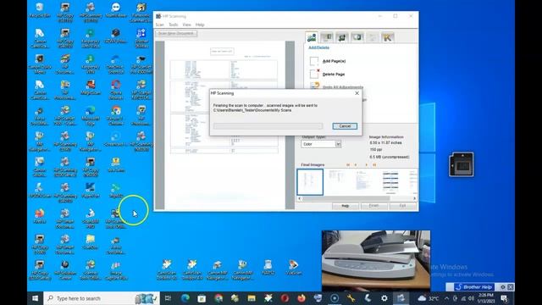The width and height of the screenshot is (542, 305).
Task: Open the PaperPort desktop icon
Action: pos(91,190)
